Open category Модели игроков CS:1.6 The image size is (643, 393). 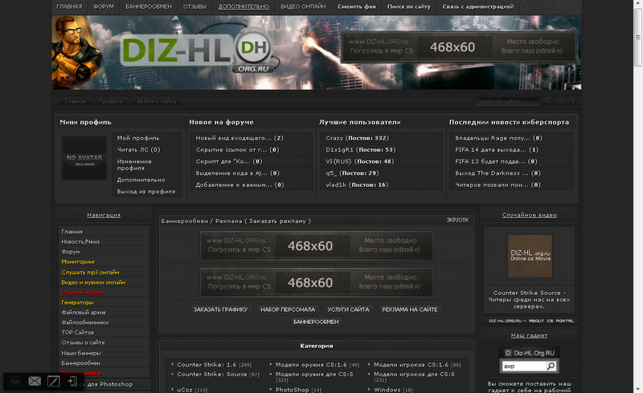(411, 364)
